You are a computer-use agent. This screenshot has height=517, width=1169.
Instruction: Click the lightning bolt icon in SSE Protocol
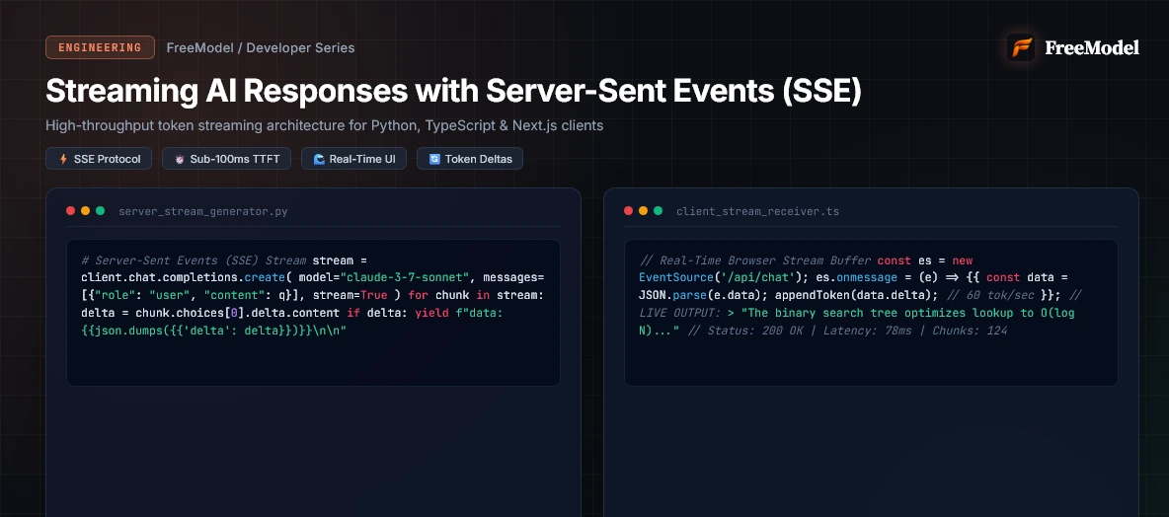(63, 159)
